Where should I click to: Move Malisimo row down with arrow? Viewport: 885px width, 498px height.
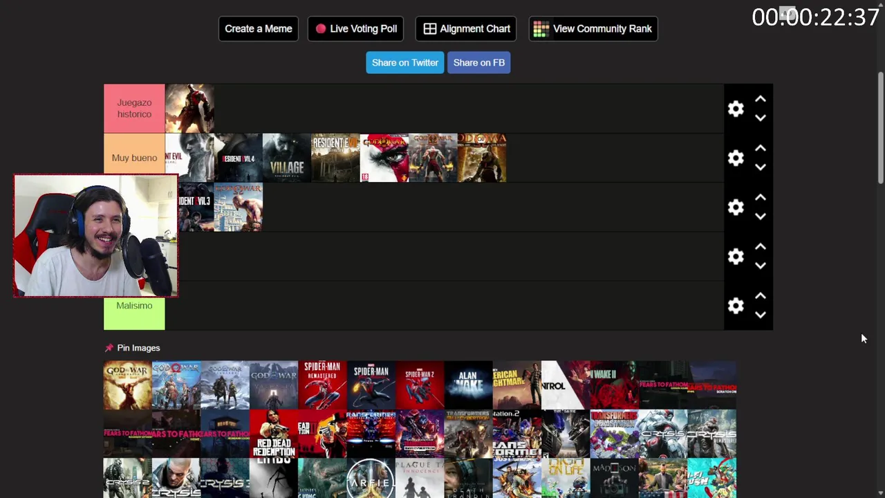pos(761,315)
